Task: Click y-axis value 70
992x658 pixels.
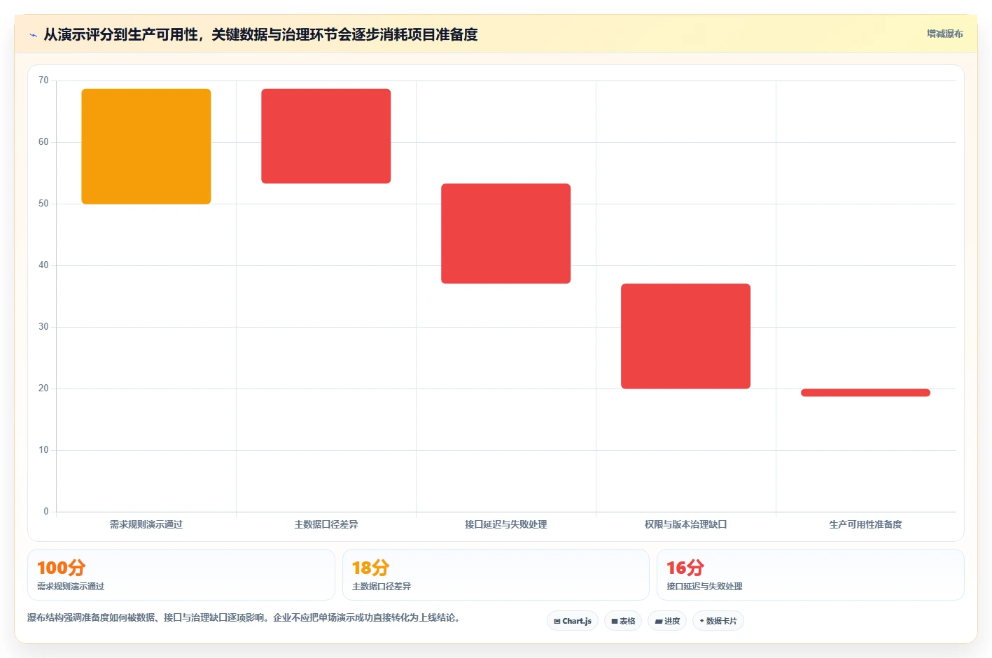Action: 43,80
